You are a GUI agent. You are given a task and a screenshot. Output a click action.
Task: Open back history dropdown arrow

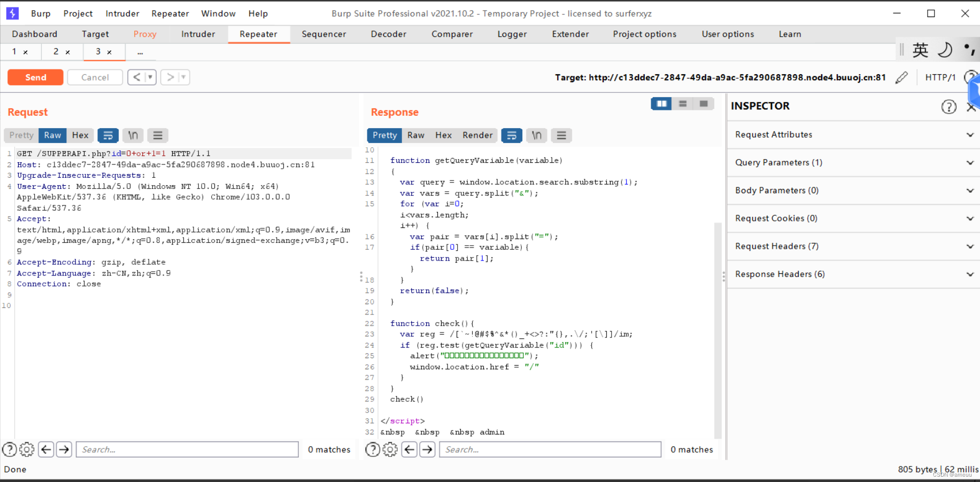(x=150, y=77)
